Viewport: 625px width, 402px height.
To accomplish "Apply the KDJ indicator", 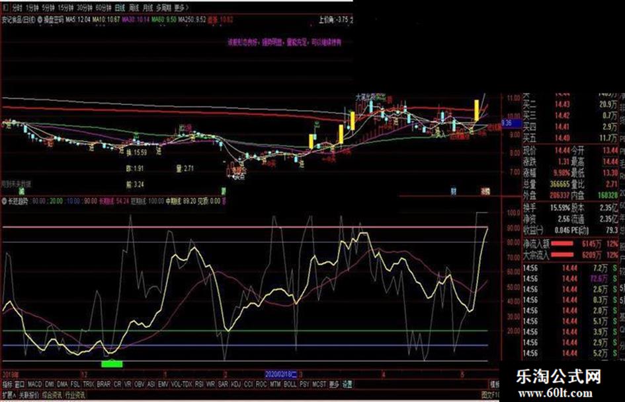I will 236,384.
